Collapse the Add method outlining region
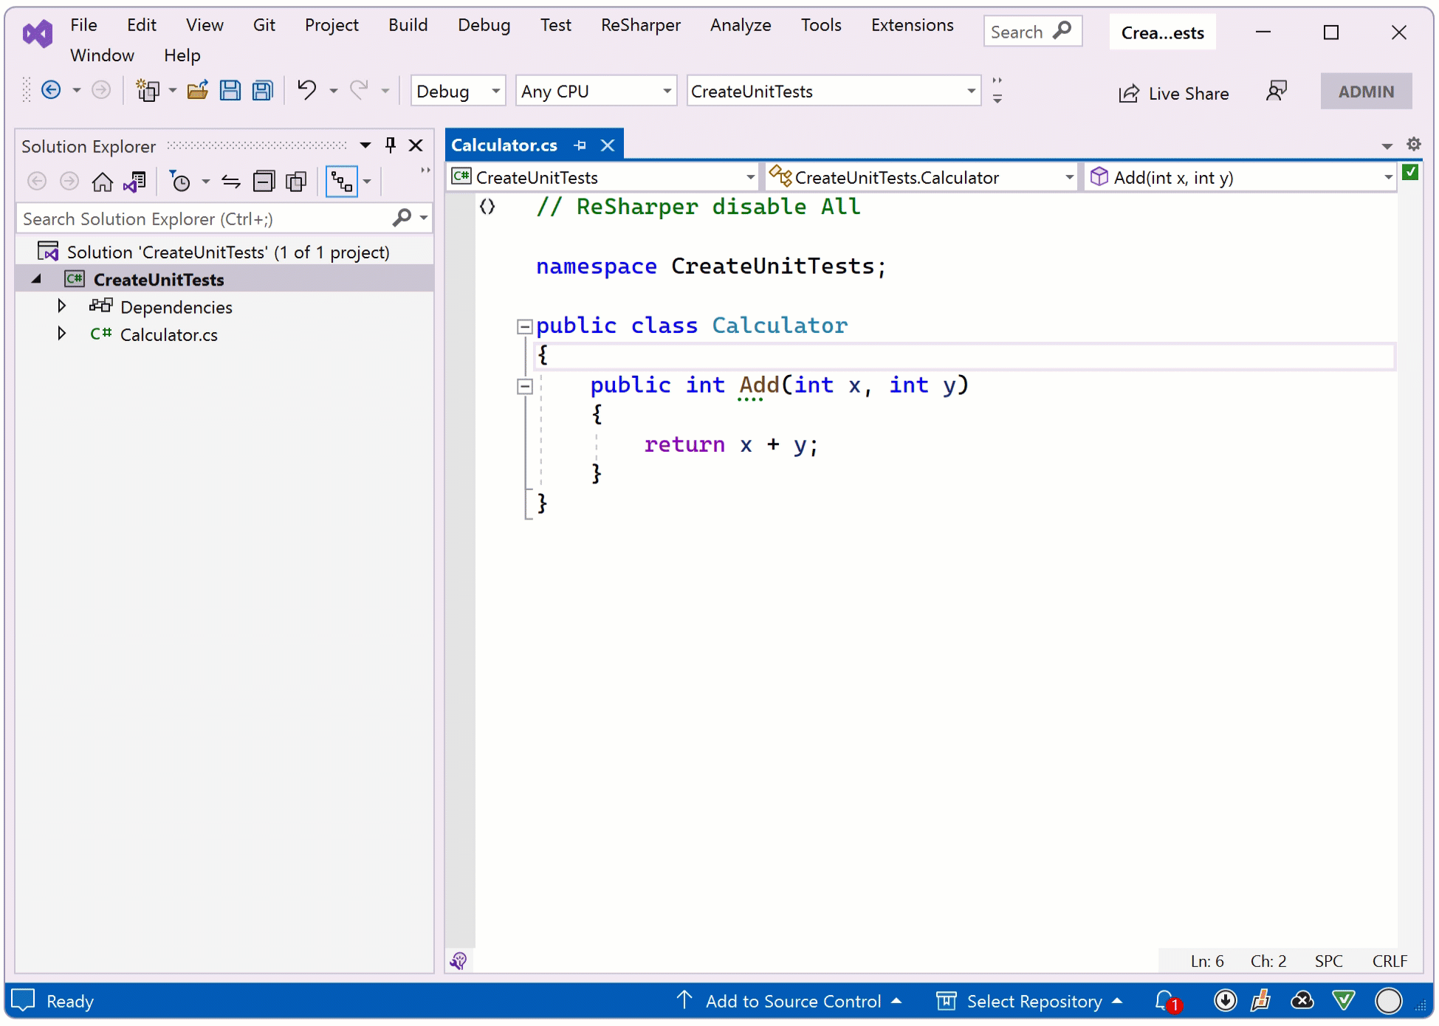Screen dimensions: 1439x1026 click(525, 386)
